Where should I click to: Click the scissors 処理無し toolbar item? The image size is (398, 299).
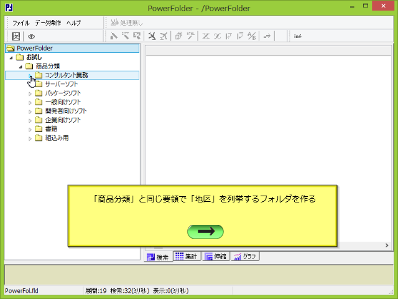(127, 23)
